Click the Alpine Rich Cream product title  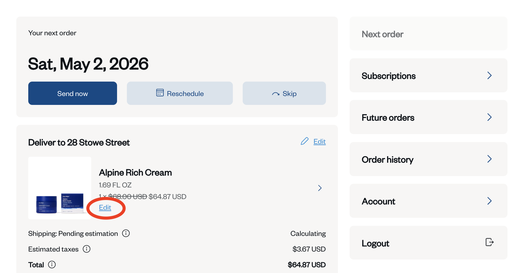coord(135,173)
